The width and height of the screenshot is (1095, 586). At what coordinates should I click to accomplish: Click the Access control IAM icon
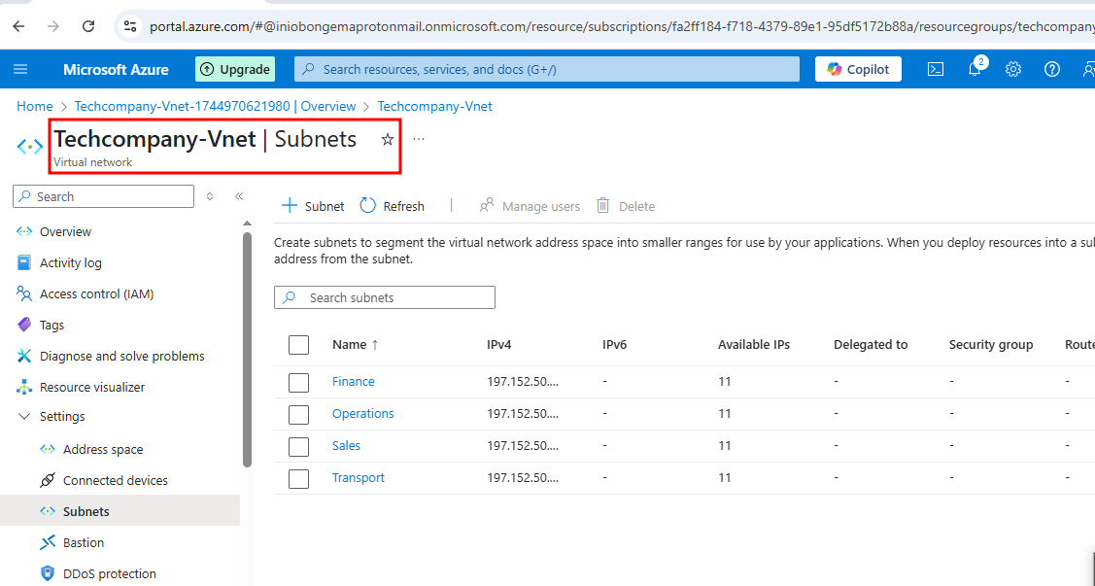tap(24, 294)
